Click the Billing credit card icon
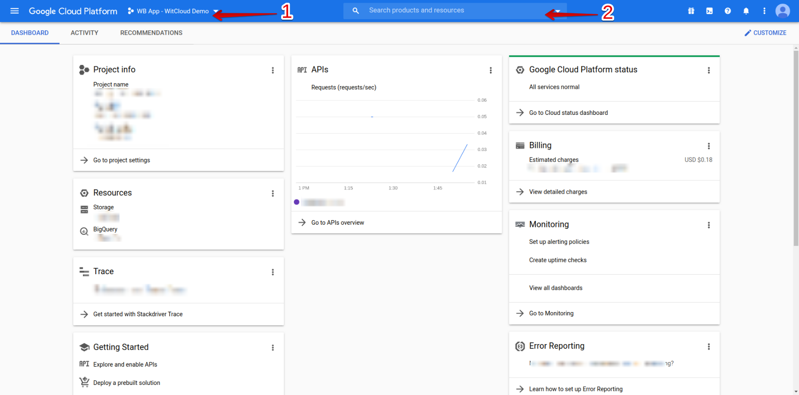Viewport: 799px width, 395px height. pos(520,146)
